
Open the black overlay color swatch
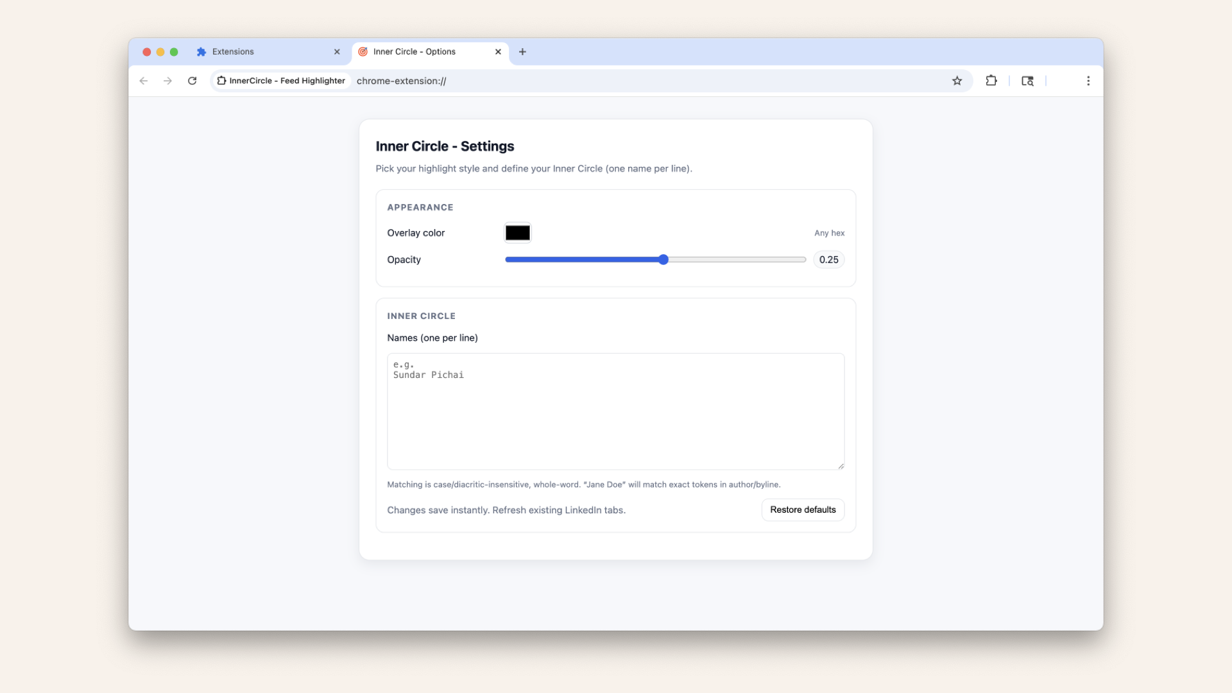pos(518,233)
